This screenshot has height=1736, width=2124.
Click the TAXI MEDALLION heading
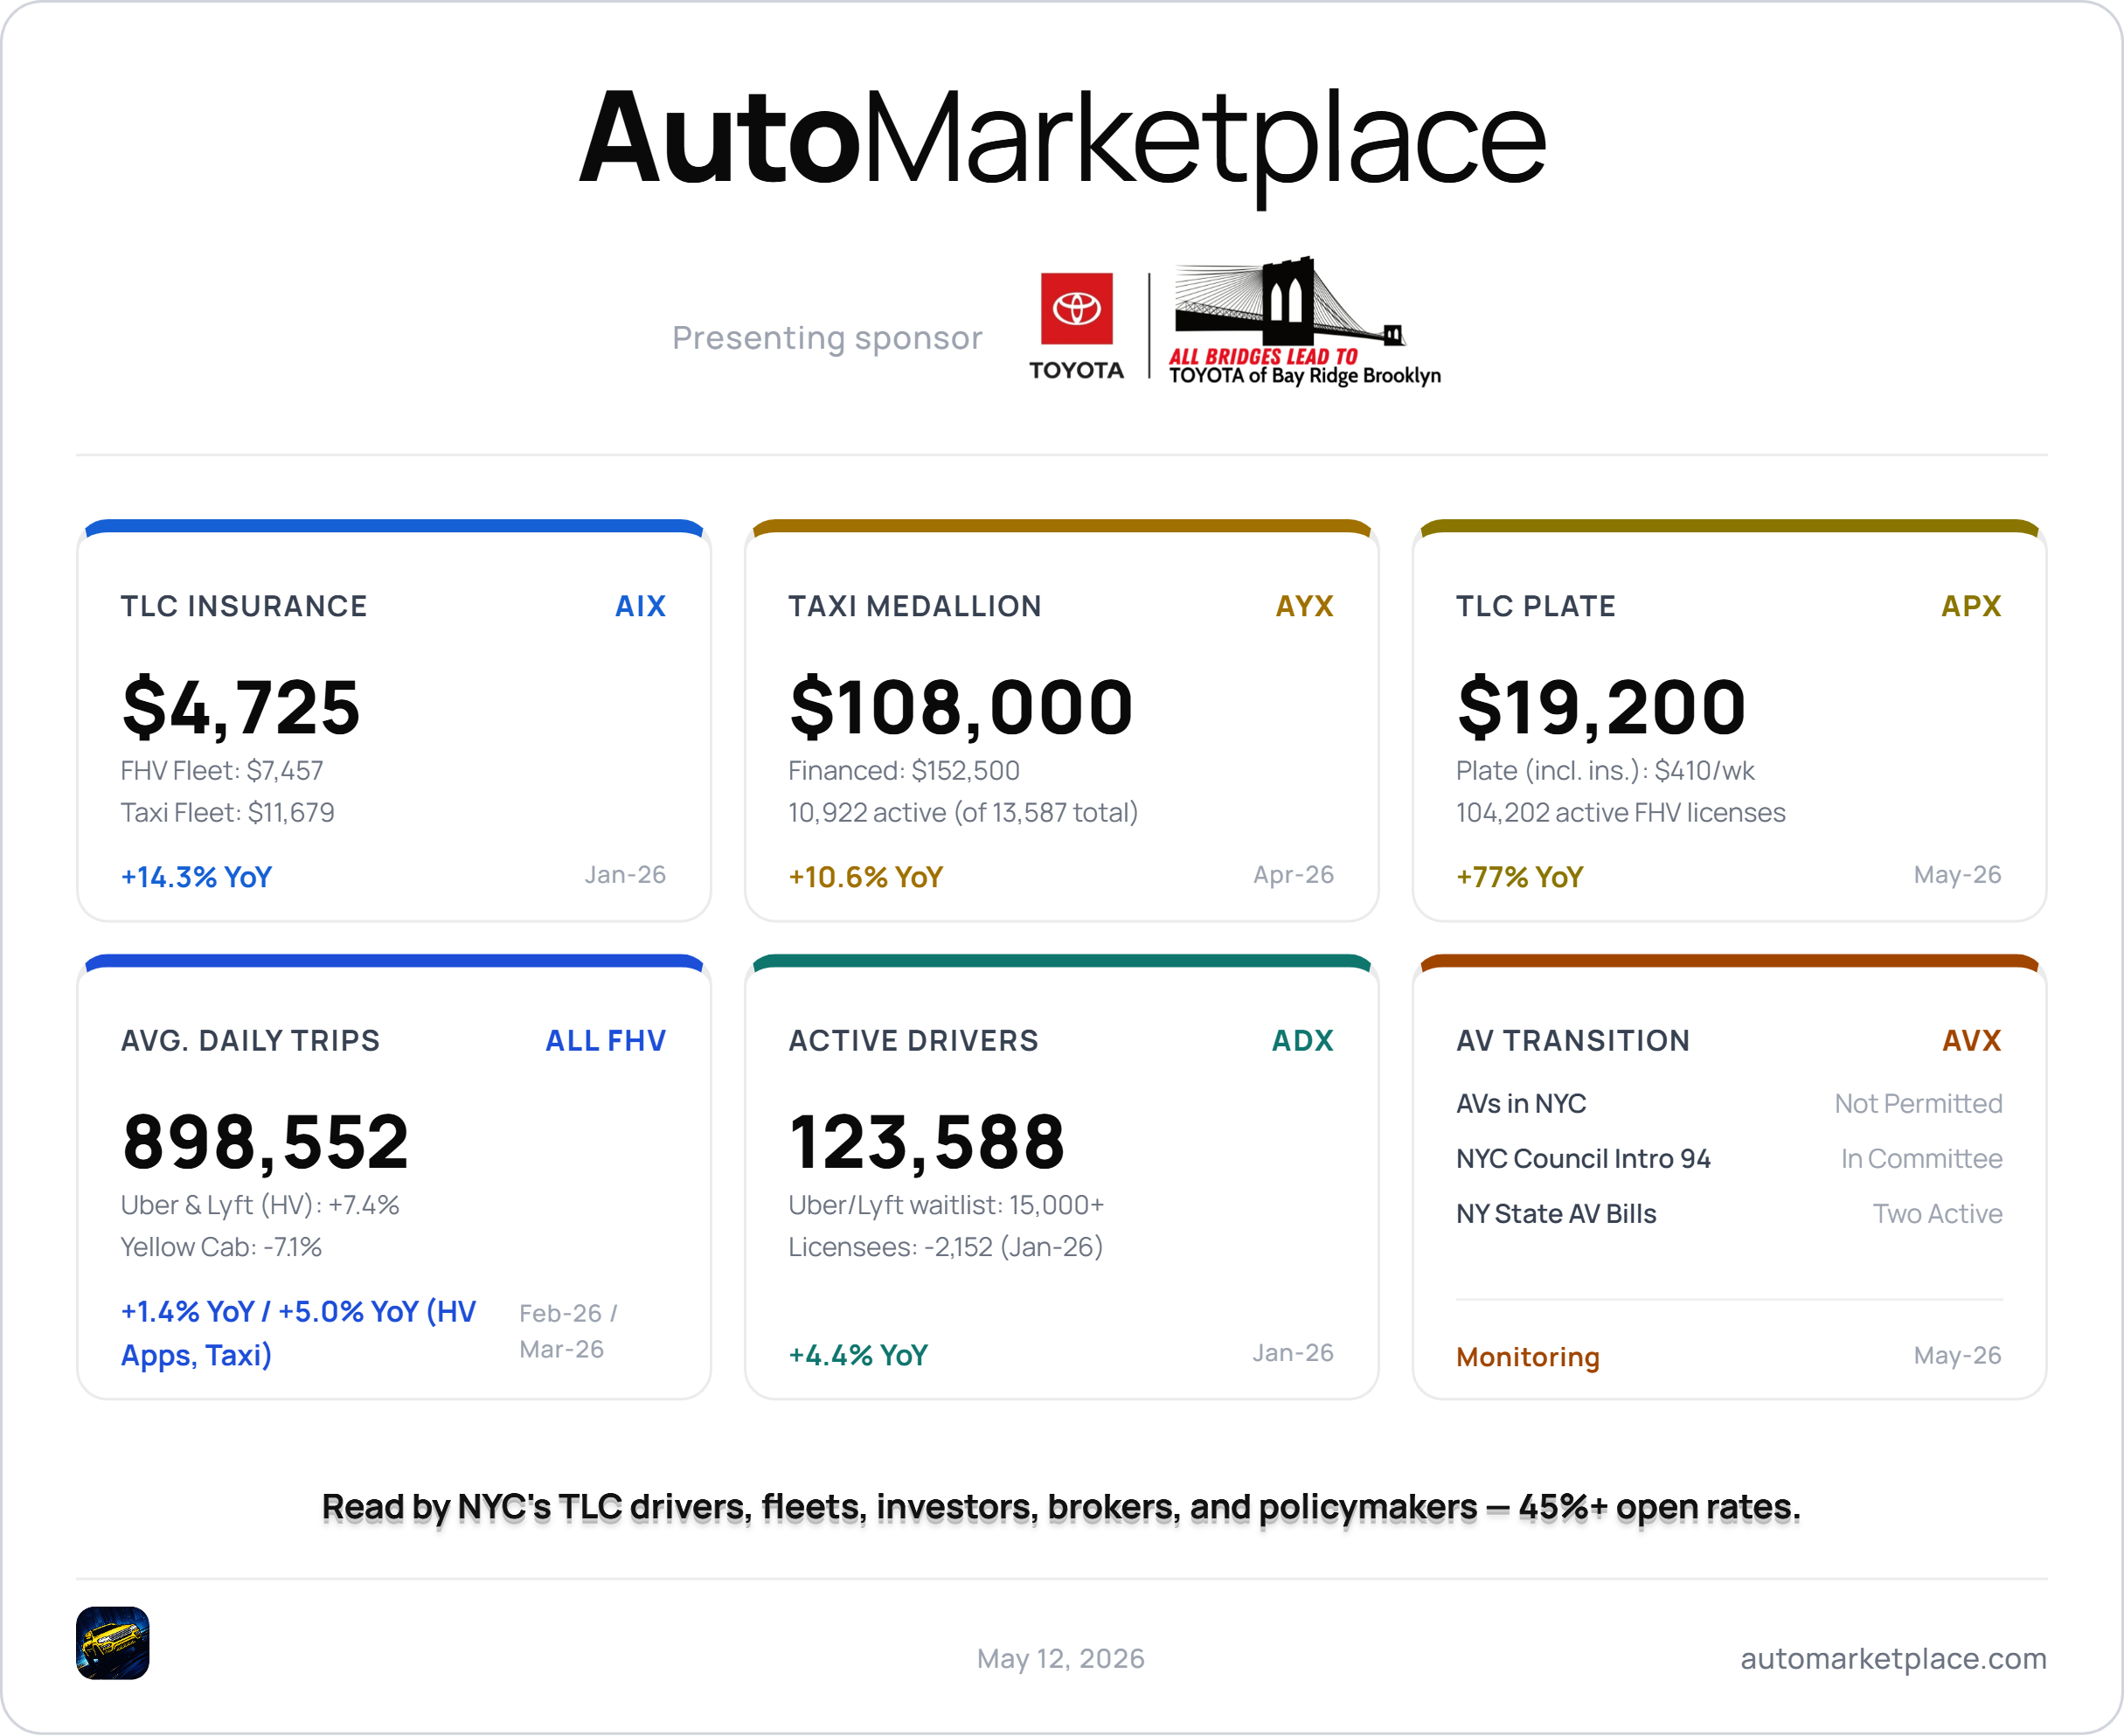[x=915, y=606]
